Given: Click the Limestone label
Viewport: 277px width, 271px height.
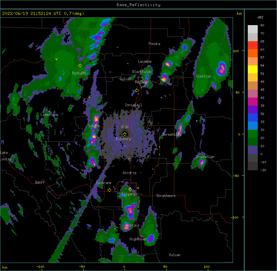Looking at the screenshot, I should coord(49,115).
